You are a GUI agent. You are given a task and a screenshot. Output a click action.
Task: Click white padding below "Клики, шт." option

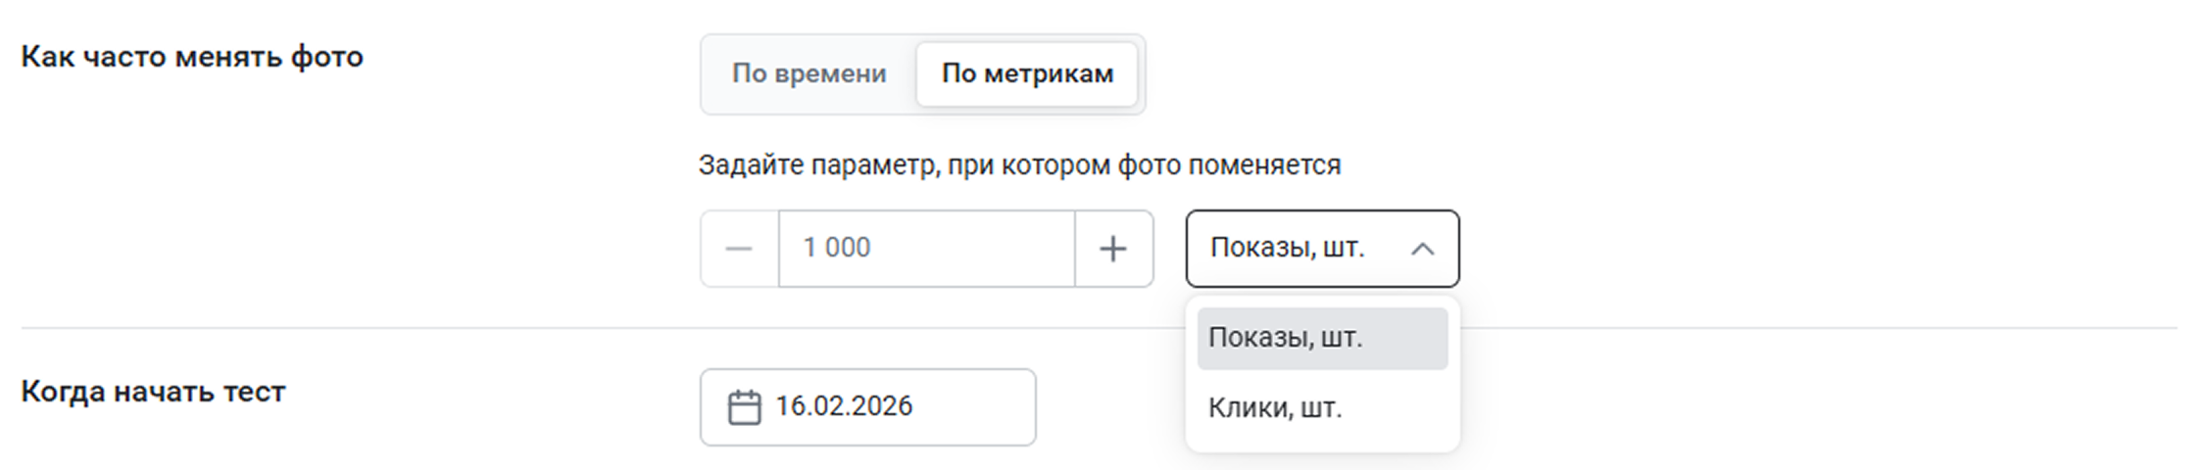coord(1321,442)
